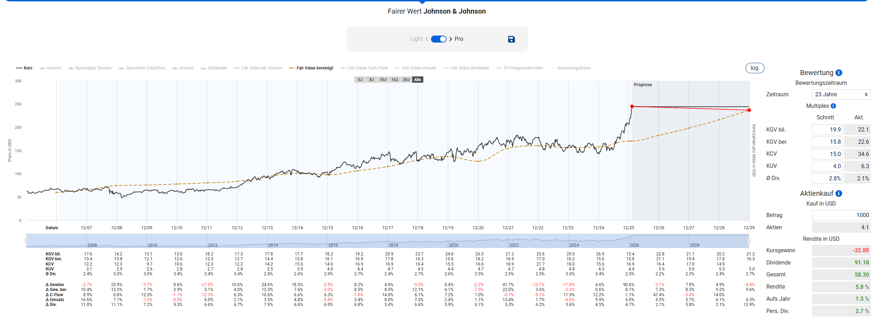The image size is (875, 321).
Task: Open info icon next to Aktienkauf heading
Action: [x=839, y=194]
